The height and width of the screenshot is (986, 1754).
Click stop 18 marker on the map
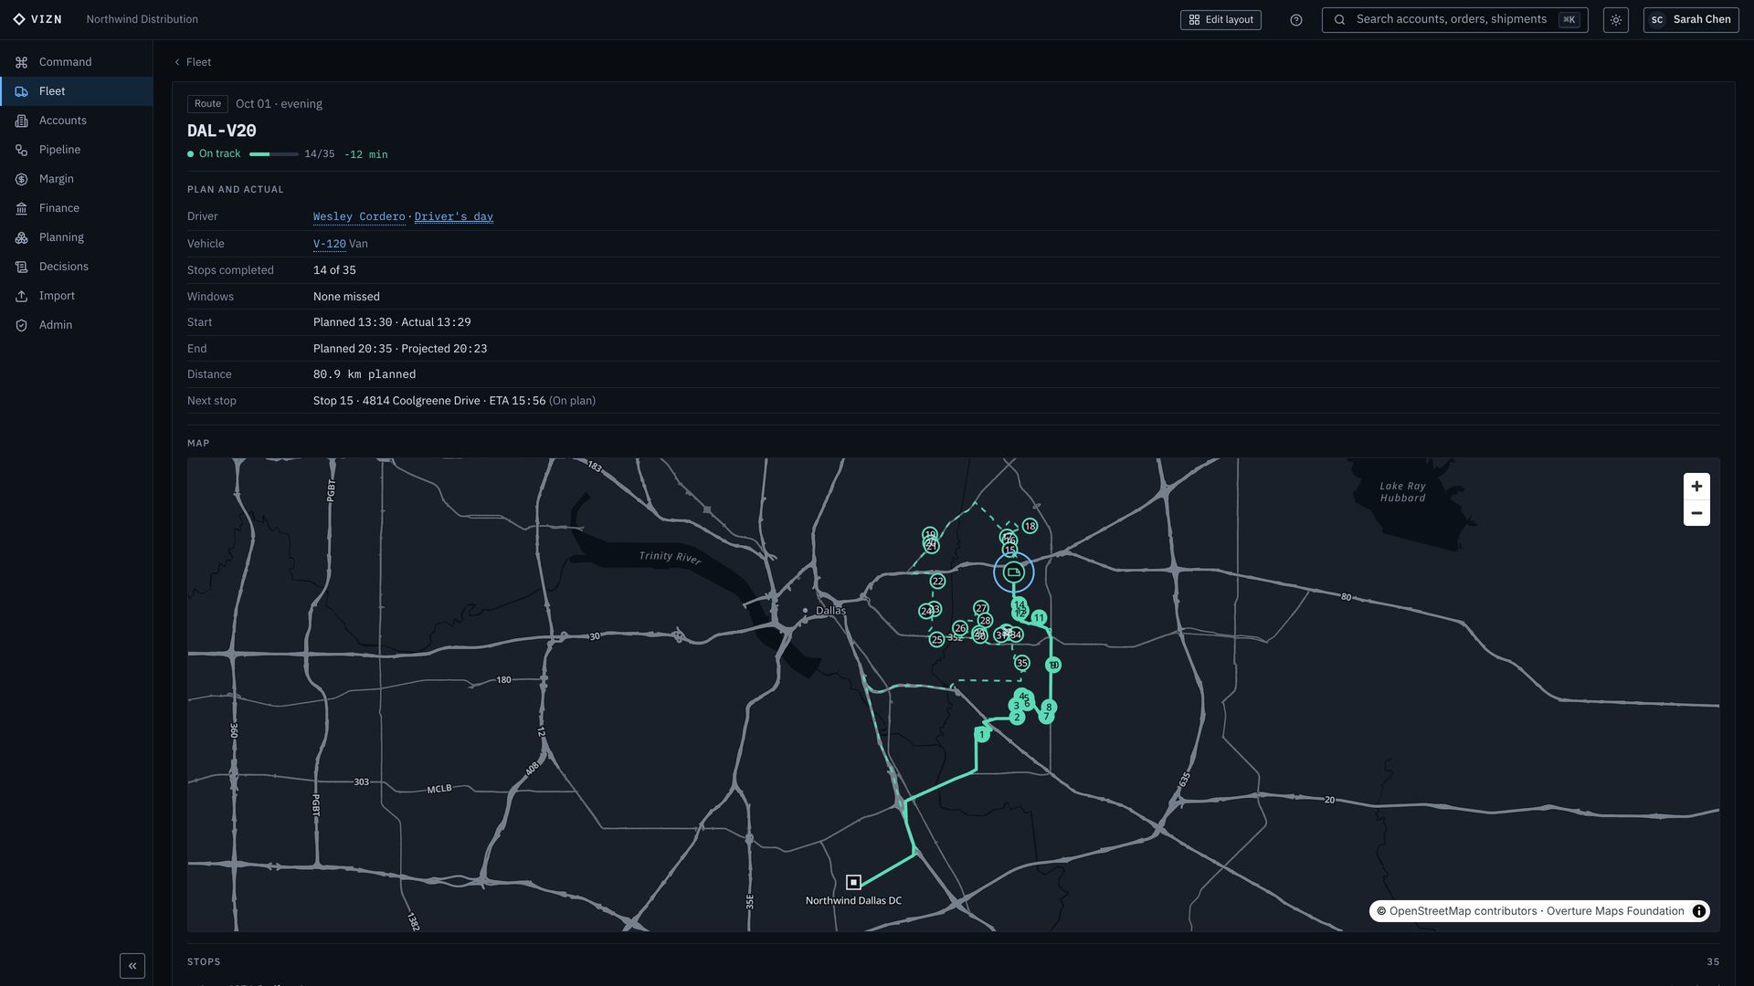point(1030,526)
